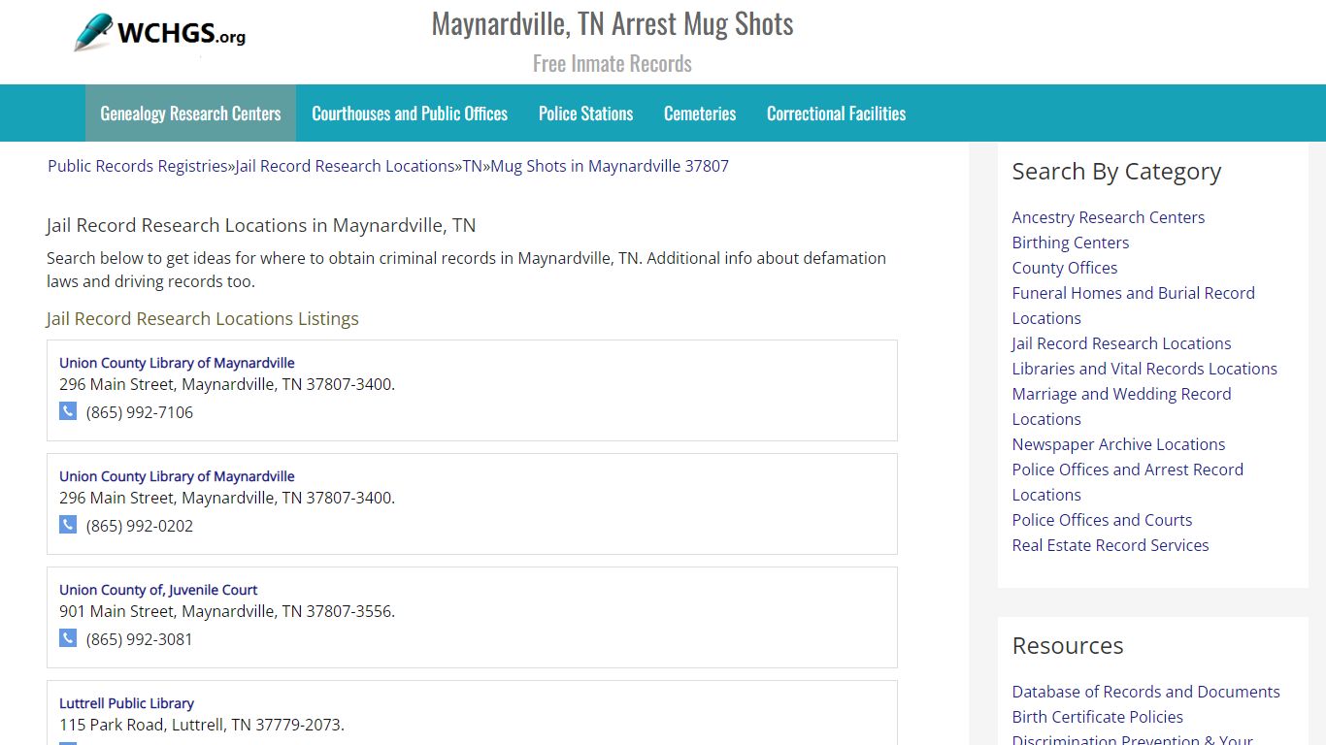This screenshot has height=745, width=1326.
Task: Open Birth Certificate Policies resource
Action: (x=1098, y=717)
